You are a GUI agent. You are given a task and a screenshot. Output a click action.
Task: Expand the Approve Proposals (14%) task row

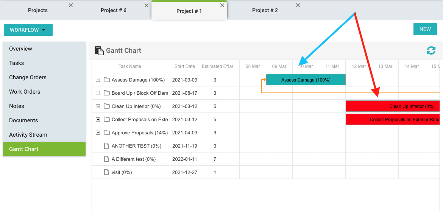(98, 133)
